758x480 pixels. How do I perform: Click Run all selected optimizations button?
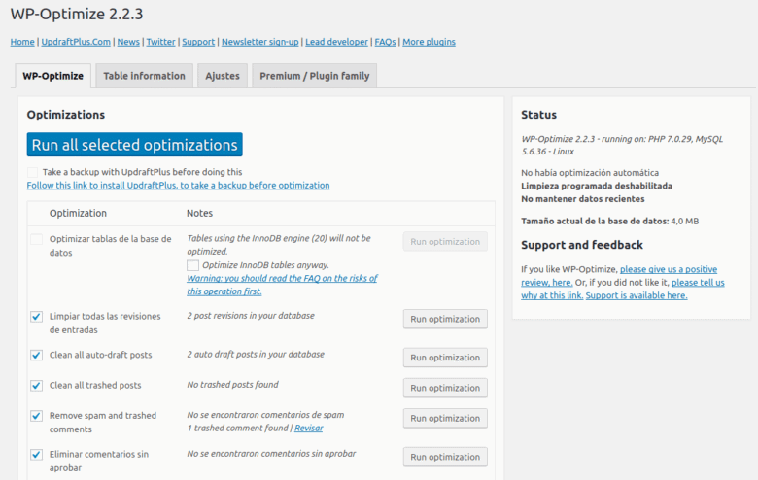pos(134,145)
